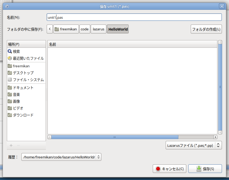
Task: Select the code path breadcrumb
Action: click(84, 29)
